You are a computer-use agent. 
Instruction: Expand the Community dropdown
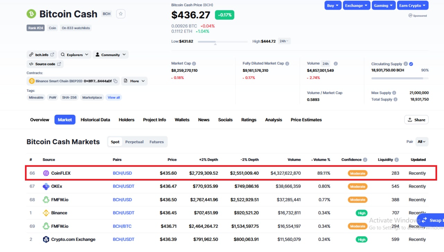coord(110,55)
